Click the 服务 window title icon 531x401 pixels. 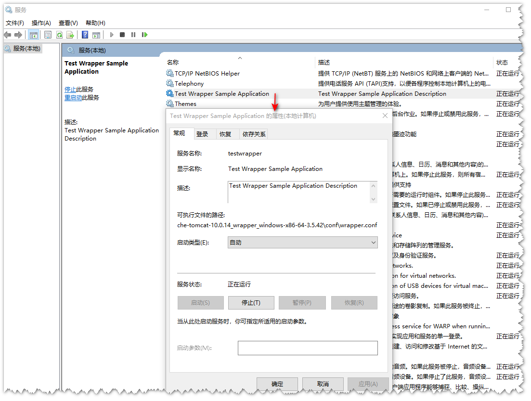coord(9,10)
